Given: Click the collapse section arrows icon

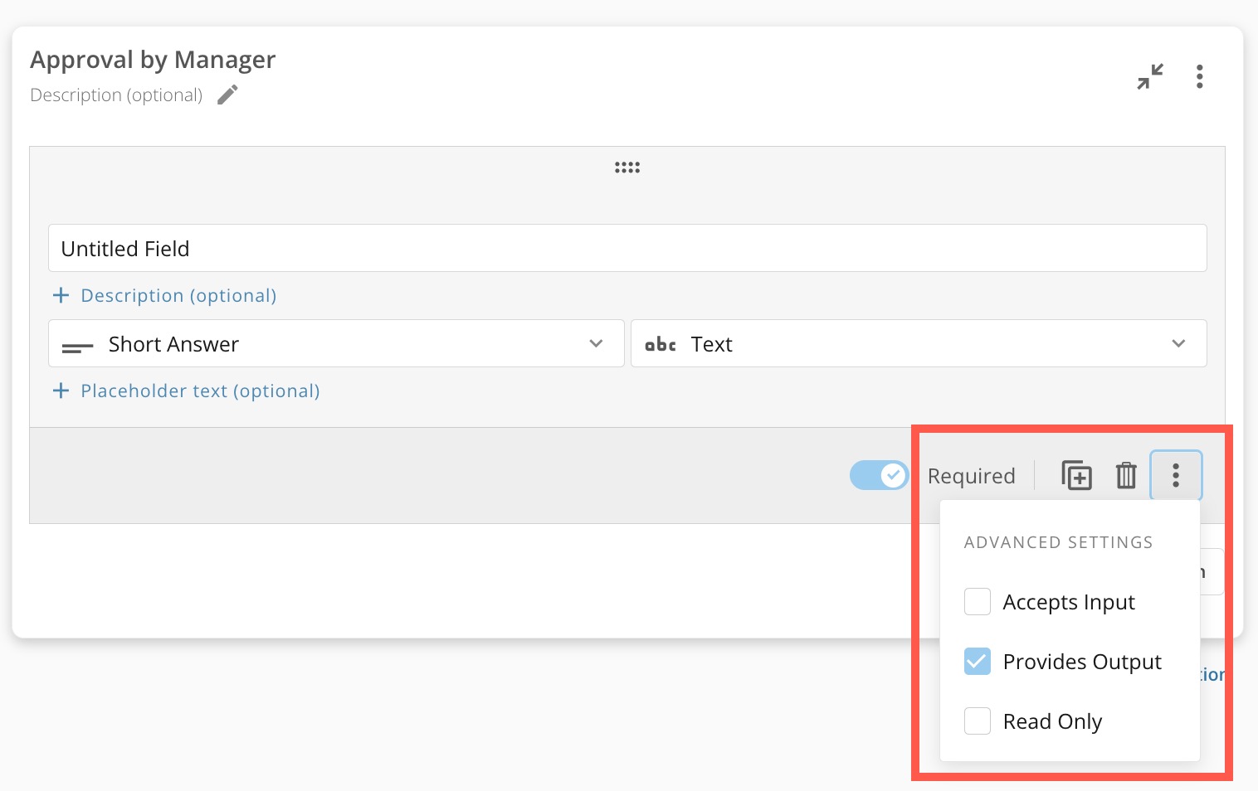Looking at the screenshot, I should (x=1149, y=76).
